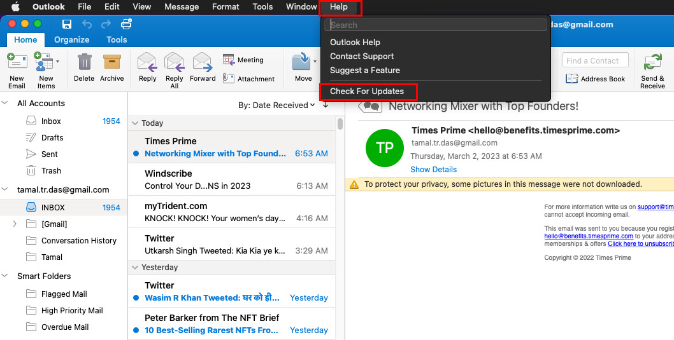Viewport: 674px width, 340px height.
Task: Open the By: Date Received sort dropdown
Action: pos(277,105)
